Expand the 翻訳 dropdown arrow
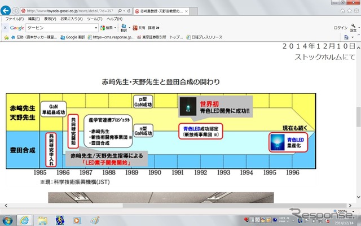Viewport: 361px width, 226px height. 130,28
